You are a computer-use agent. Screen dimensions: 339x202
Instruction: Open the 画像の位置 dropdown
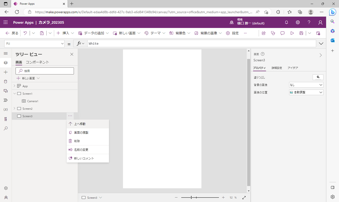click(306, 92)
